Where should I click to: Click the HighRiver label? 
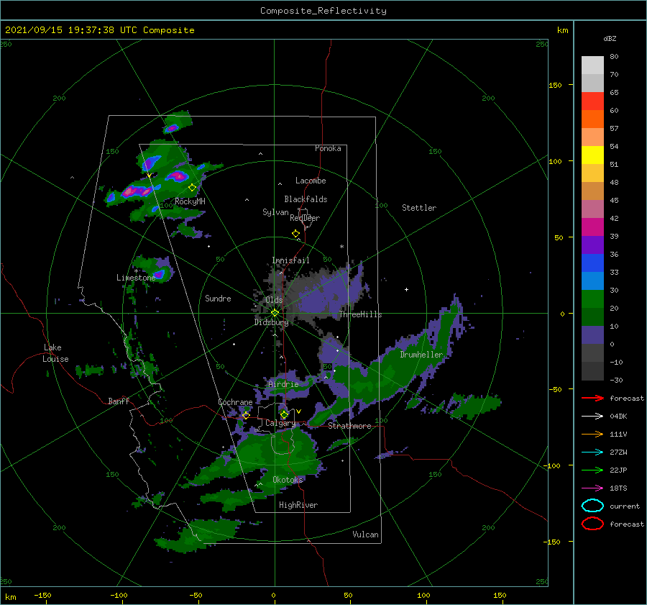298,505
